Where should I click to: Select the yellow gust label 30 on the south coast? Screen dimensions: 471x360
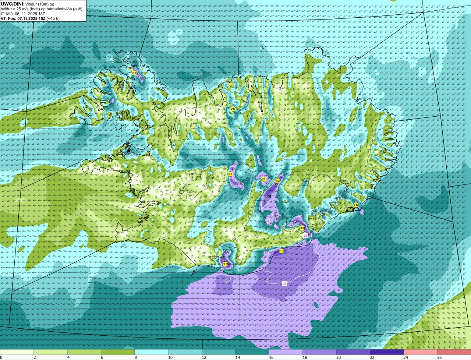coord(281,251)
